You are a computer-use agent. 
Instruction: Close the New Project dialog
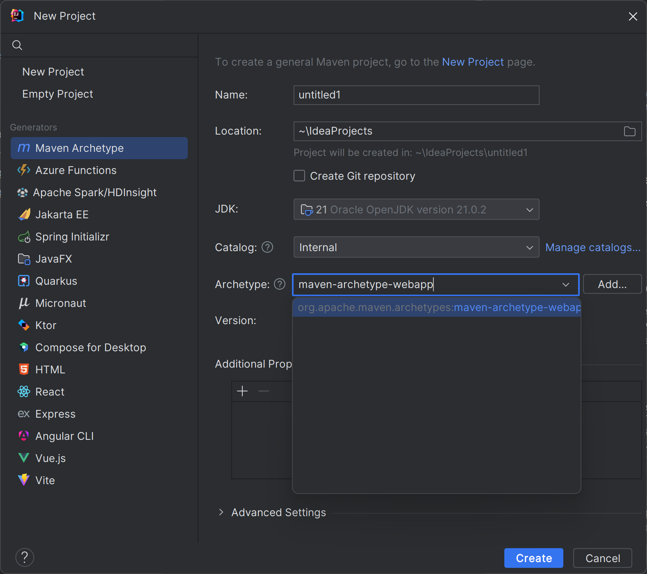coord(633,16)
